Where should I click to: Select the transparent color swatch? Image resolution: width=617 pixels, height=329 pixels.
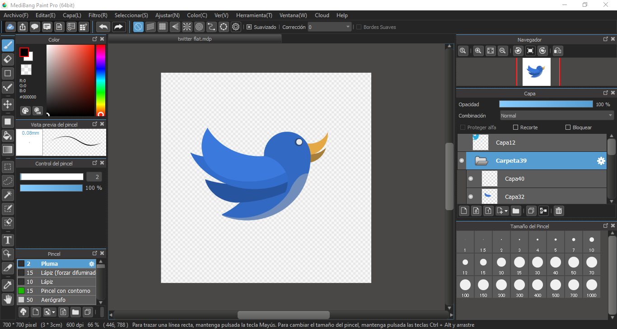click(26, 70)
